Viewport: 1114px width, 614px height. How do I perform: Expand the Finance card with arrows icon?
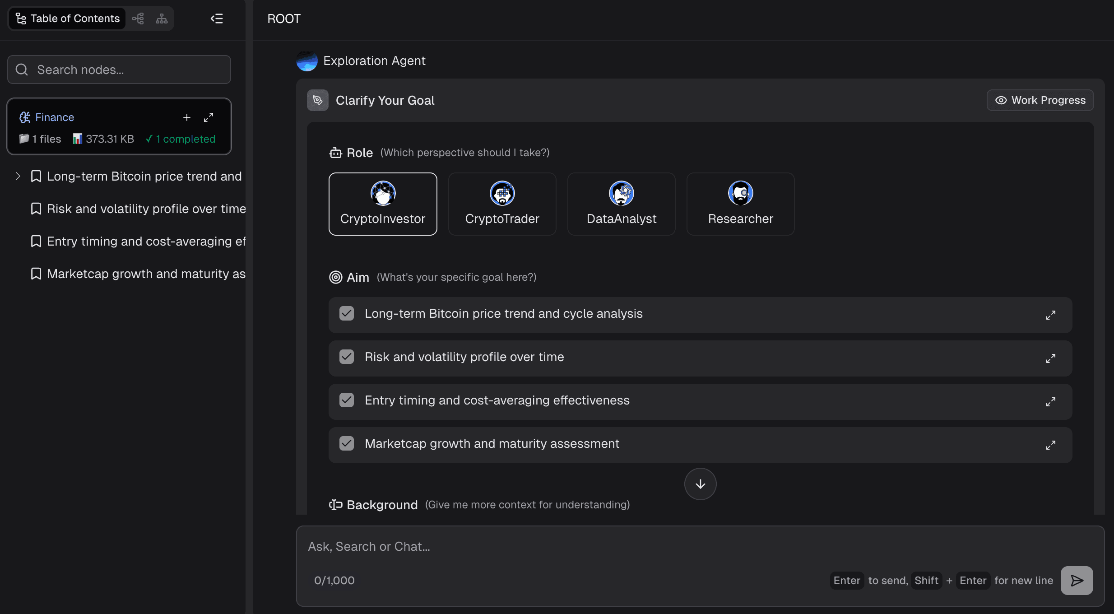[209, 117]
